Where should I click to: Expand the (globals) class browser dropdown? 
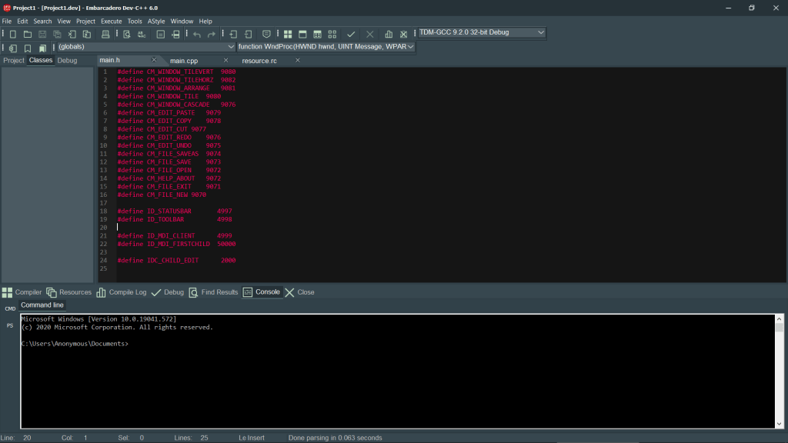(229, 46)
